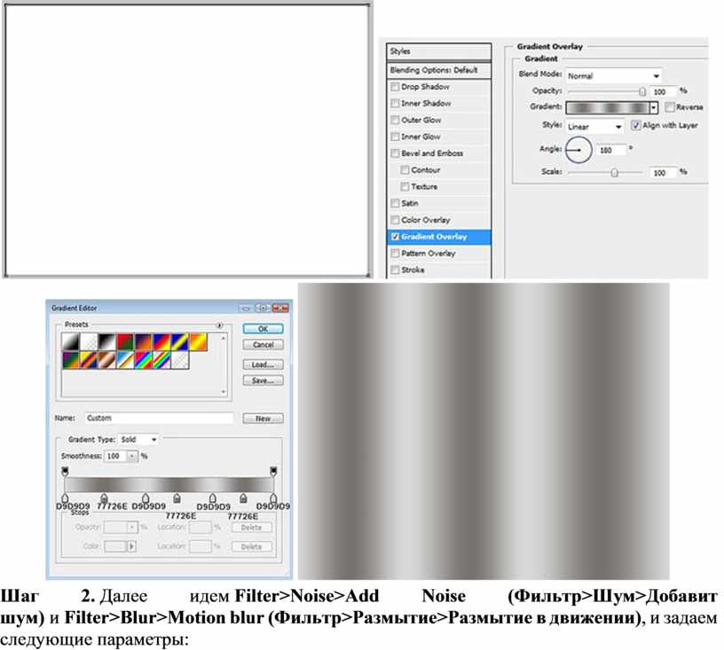Uncheck the Gradient Overlay checkbox
Viewport: 724px width, 650px height.
pyautogui.click(x=395, y=237)
